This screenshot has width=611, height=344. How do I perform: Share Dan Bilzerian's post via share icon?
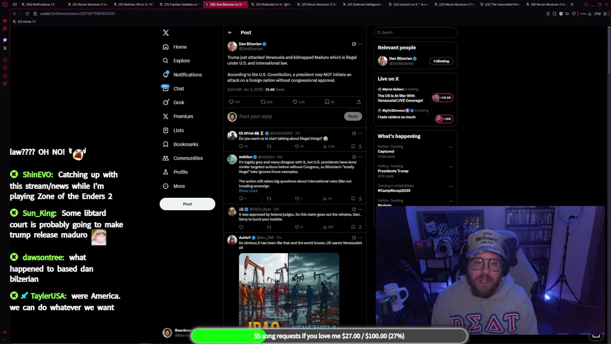[359, 102]
